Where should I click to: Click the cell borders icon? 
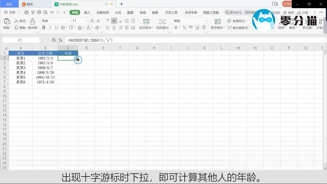(63, 27)
